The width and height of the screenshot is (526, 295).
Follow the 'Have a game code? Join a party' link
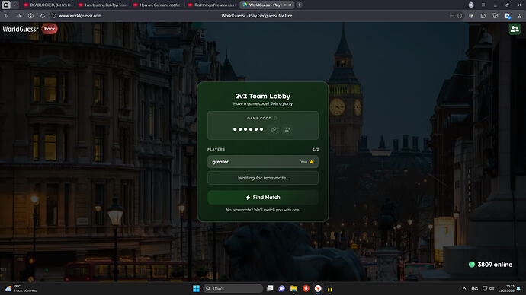263,103
